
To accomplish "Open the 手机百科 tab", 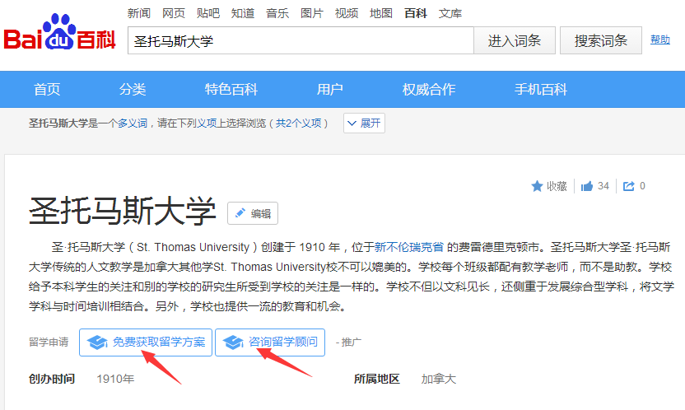I will point(540,90).
